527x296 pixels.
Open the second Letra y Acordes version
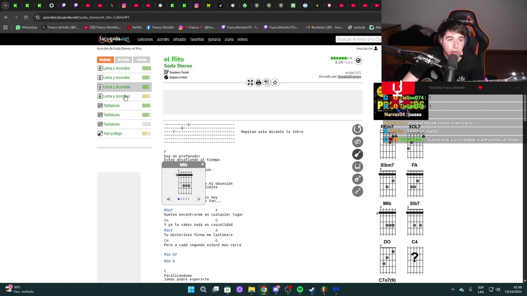(124, 78)
